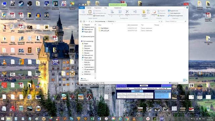Click the Windows Start button
Image resolution: width=215 pixels, height=121 pixels.
click(2, 119)
